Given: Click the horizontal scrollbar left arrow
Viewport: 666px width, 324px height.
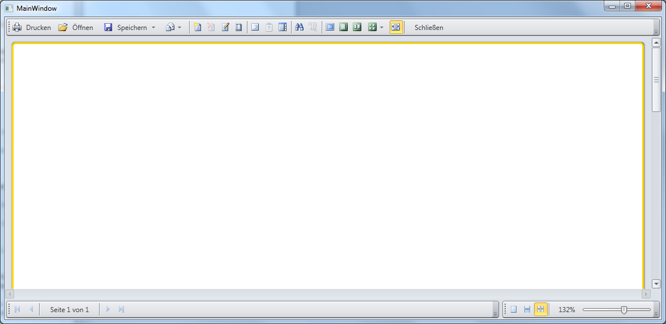Looking at the screenshot, I should pyautogui.click(x=10, y=294).
